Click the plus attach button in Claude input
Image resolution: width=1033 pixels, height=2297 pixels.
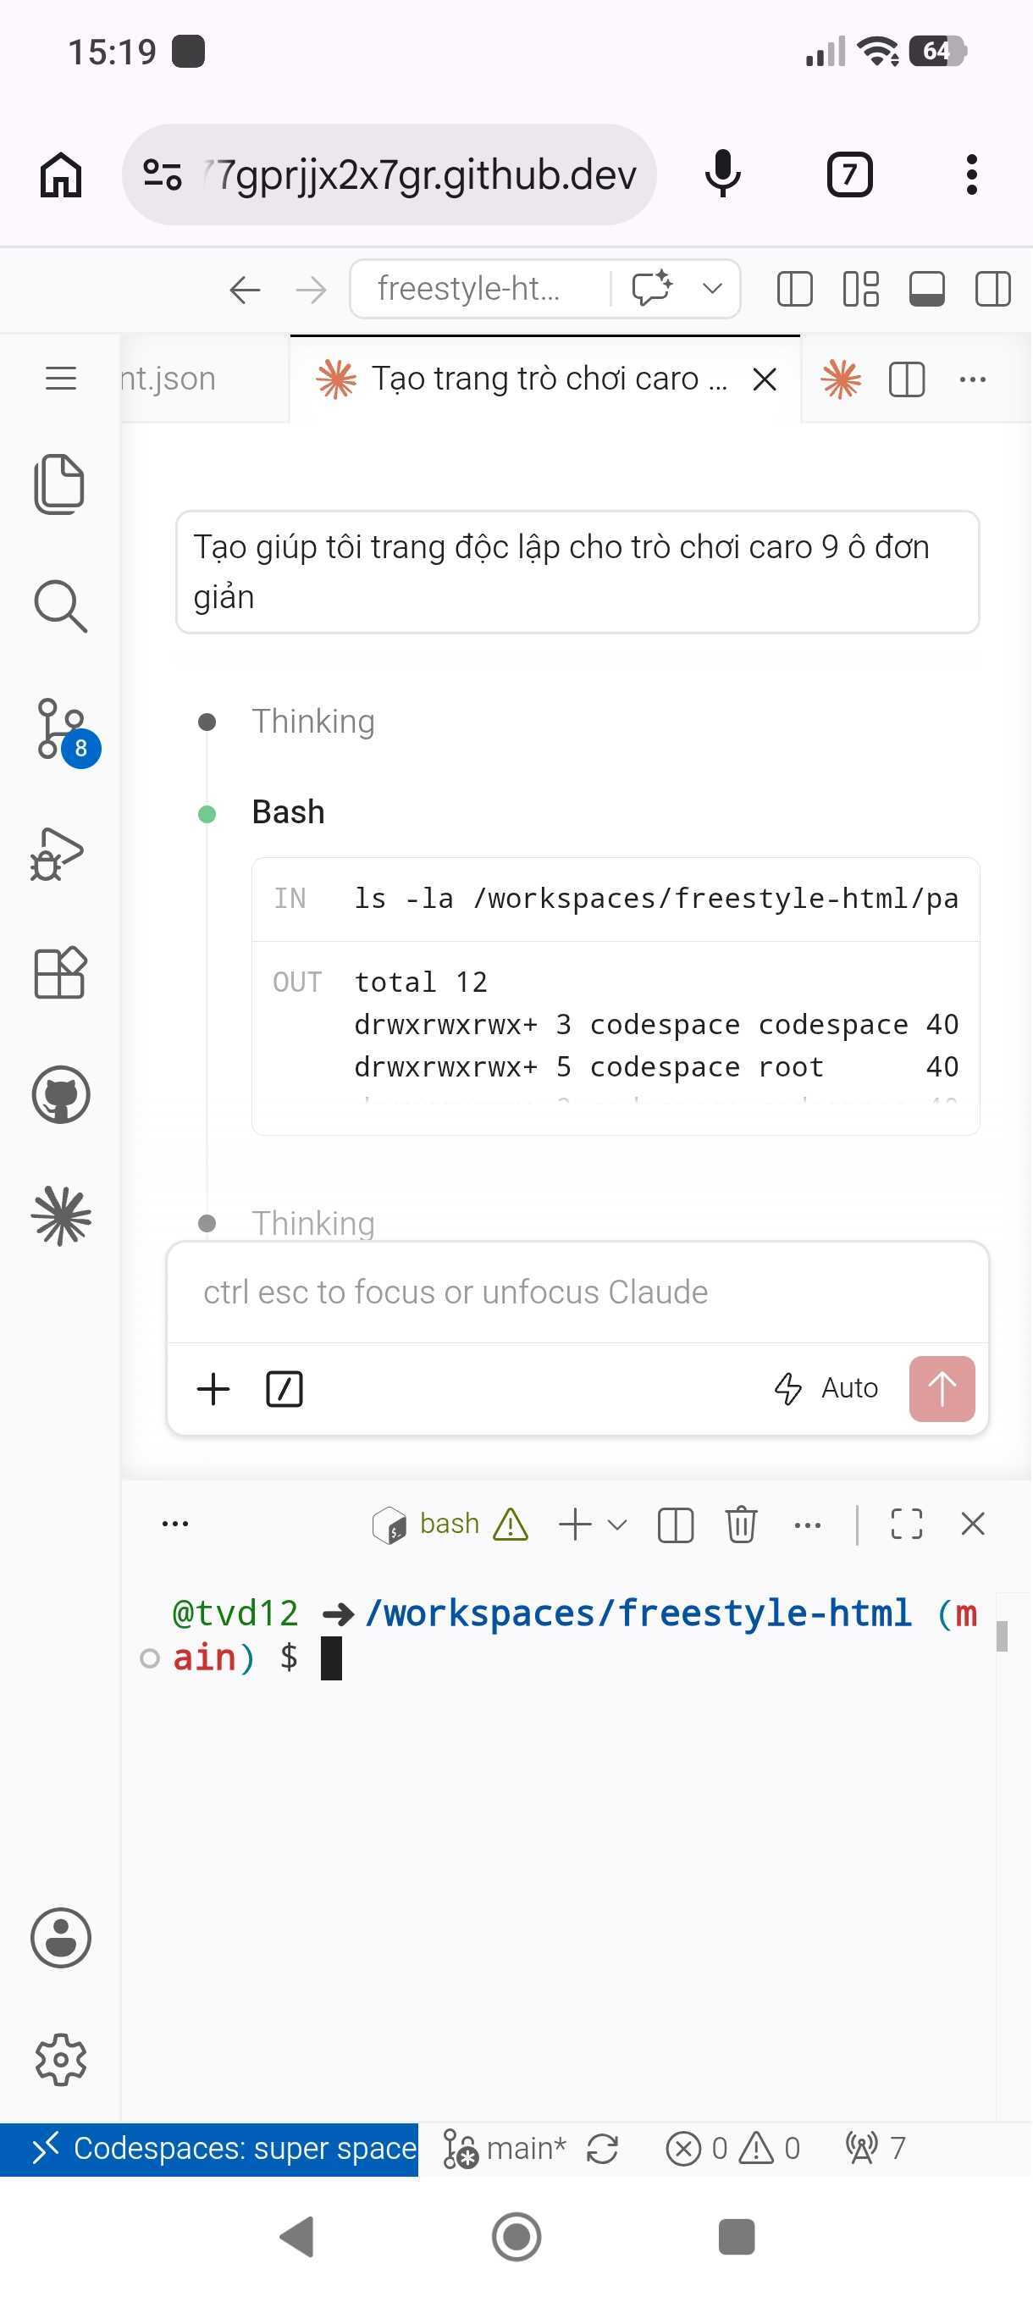click(x=213, y=1388)
